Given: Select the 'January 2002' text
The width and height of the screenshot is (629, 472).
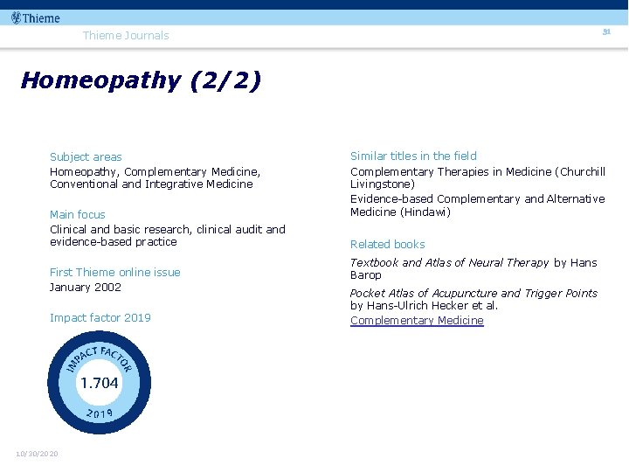Looking at the screenshot, I should [x=85, y=288].
